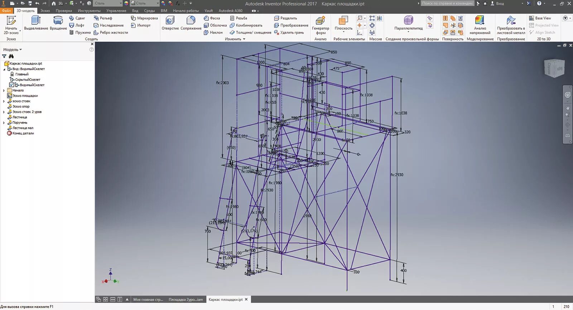Launch Анализ напряжений stress analysis

pos(480,25)
